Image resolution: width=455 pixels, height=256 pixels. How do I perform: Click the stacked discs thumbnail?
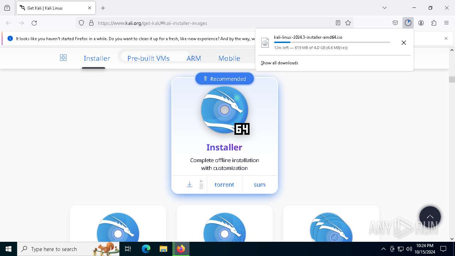coord(331,227)
